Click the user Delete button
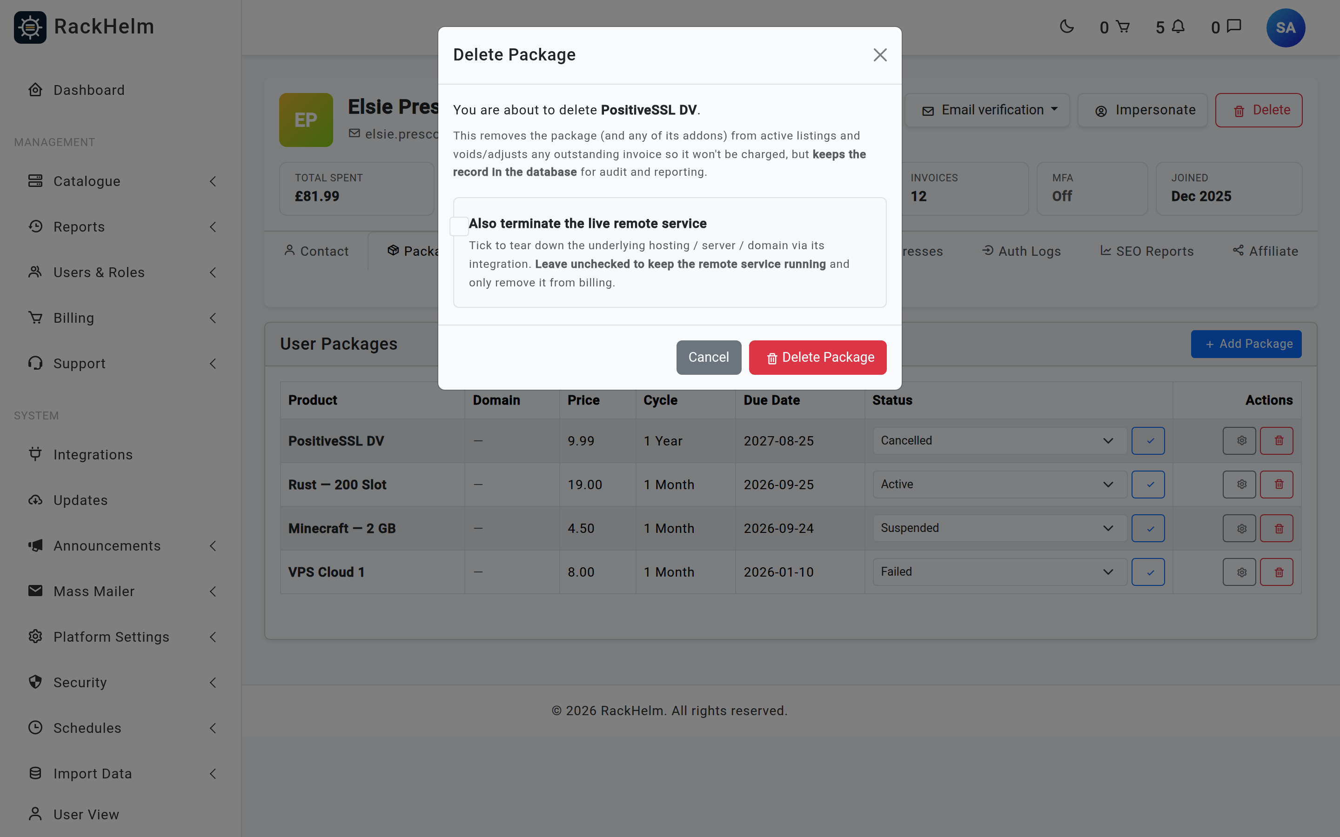 (1259, 110)
